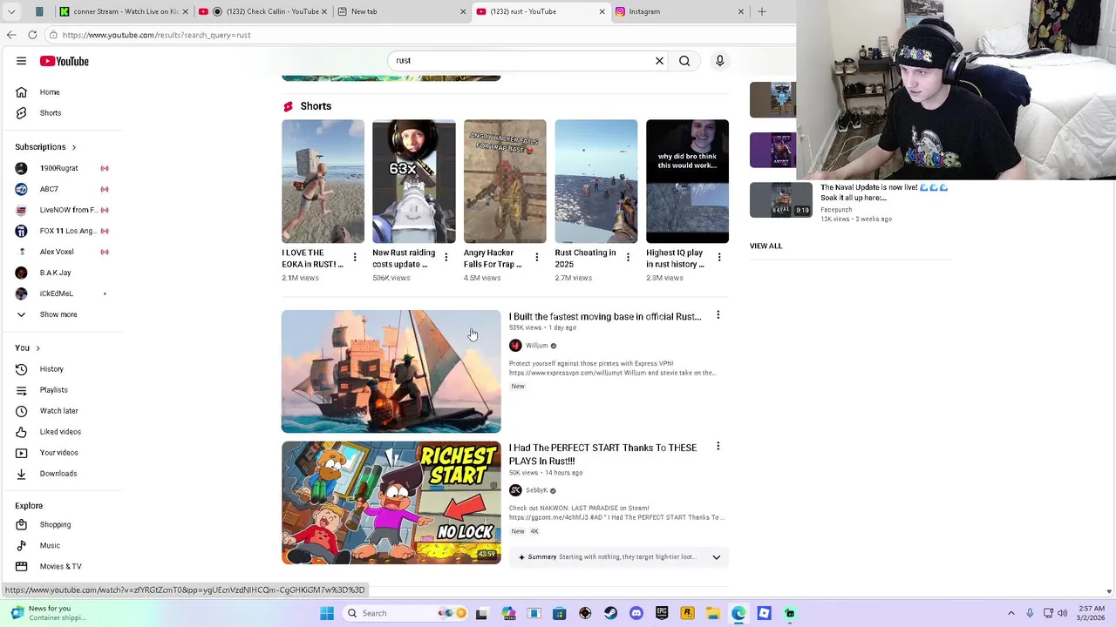Open the taskbar clock showing 2:57 AM
1116x627 pixels.
1092,613
